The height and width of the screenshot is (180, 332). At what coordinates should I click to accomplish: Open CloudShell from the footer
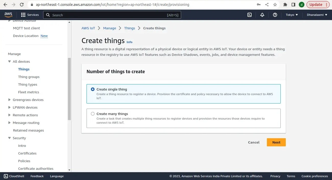pyautogui.click(x=14, y=176)
